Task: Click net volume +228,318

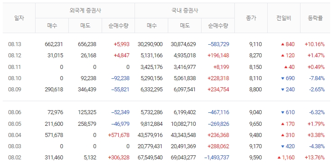Action: click(x=218, y=78)
